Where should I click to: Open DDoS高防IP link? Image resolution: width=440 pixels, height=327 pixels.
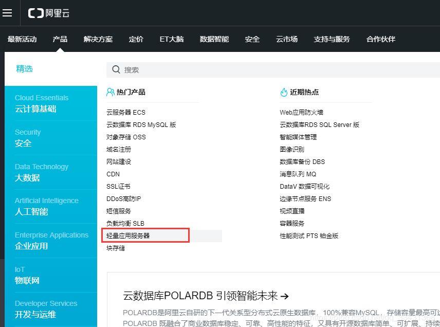pyautogui.click(x=123, y=199)
